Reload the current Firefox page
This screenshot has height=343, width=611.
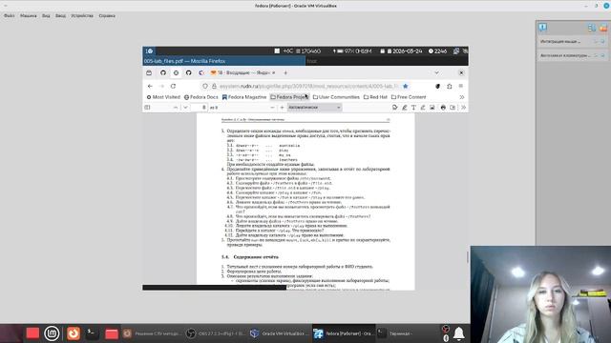pyautogui.click(x=173, y=86)
